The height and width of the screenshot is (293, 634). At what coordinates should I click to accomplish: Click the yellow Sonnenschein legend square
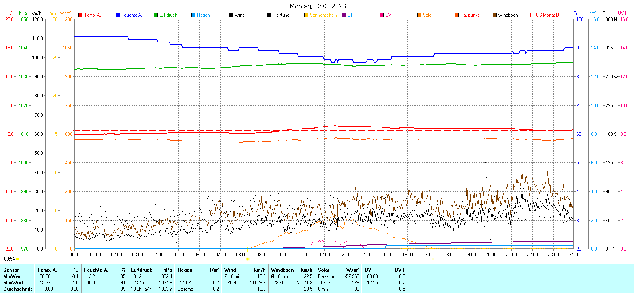point(306,15)
